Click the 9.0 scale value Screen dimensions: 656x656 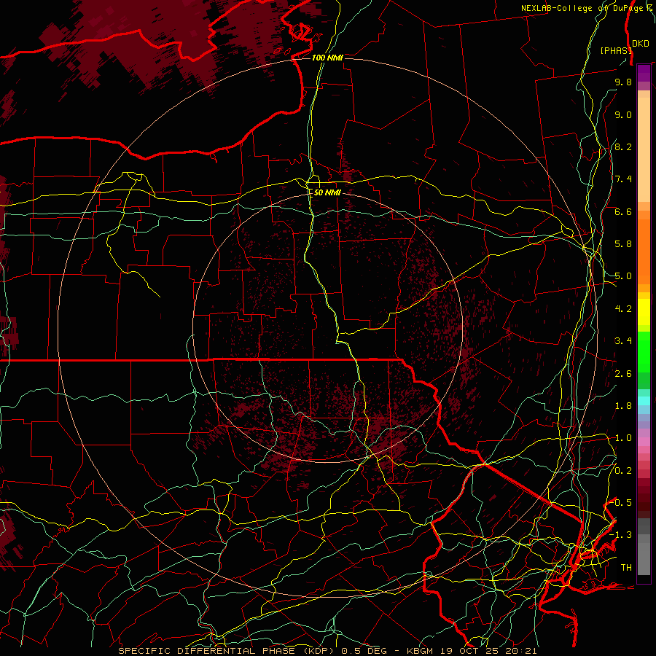coord(623,114)
